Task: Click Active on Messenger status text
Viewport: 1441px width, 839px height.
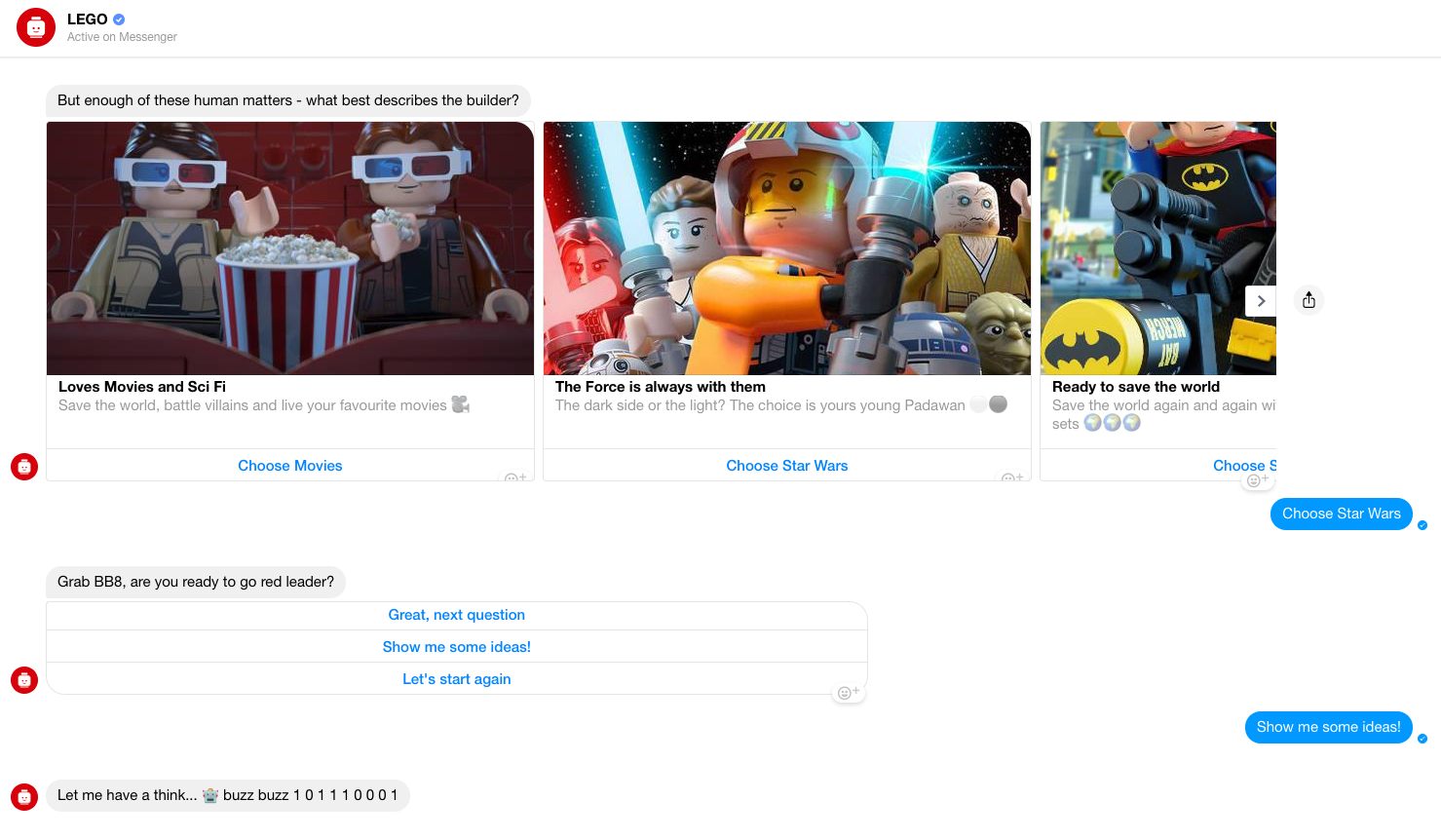Action: pyautogui.click(x=122, y=37)
